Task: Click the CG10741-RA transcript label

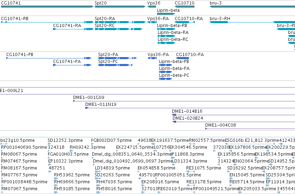Action: [67, 26]
